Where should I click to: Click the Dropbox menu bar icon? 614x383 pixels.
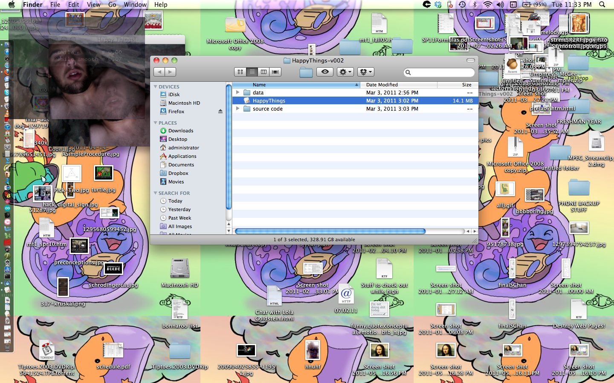point(438,4)
